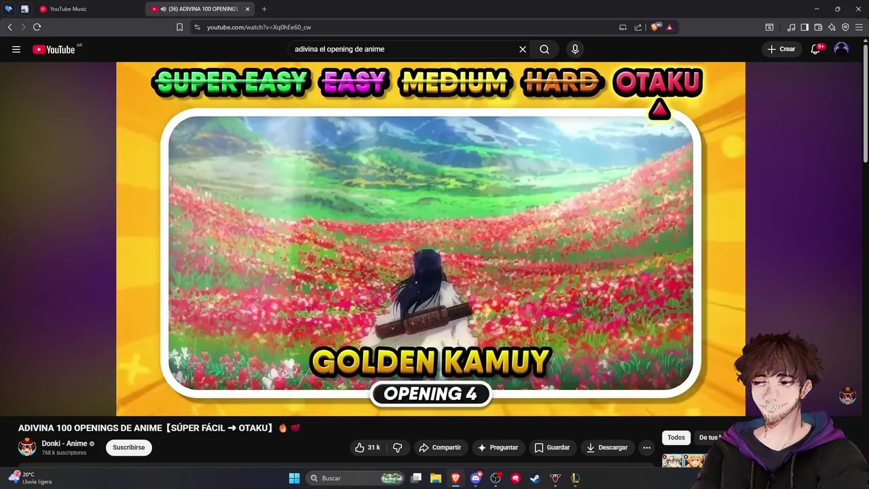Mute tab via speaker icon
Screen dimensions: 869x489
point(164,9)
